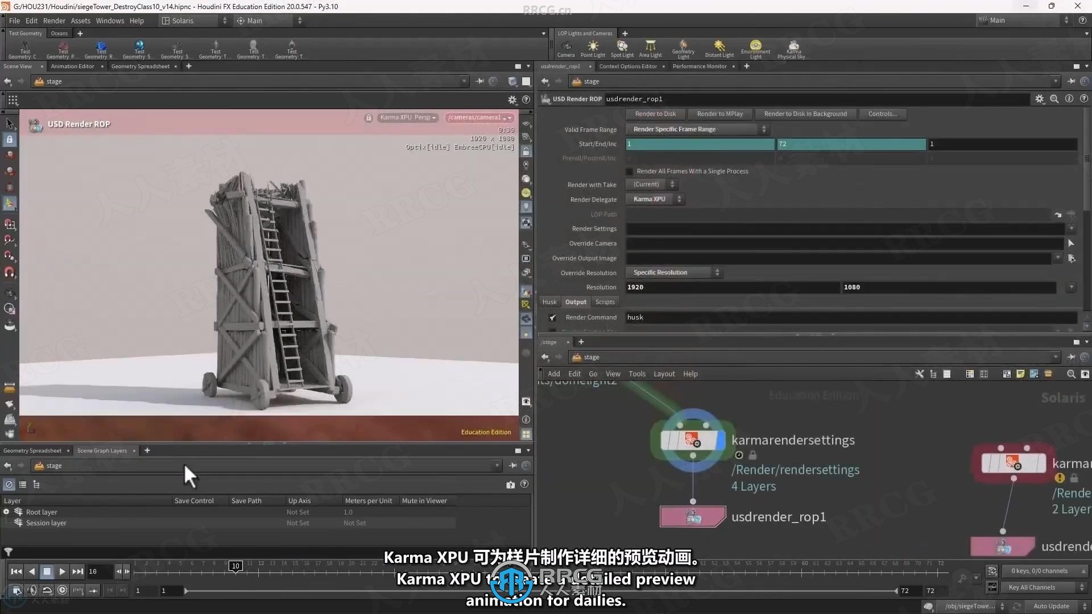
Task: Open the Solaris desktop dropdown
Action: pyautogui.click(x=194, y=20)
